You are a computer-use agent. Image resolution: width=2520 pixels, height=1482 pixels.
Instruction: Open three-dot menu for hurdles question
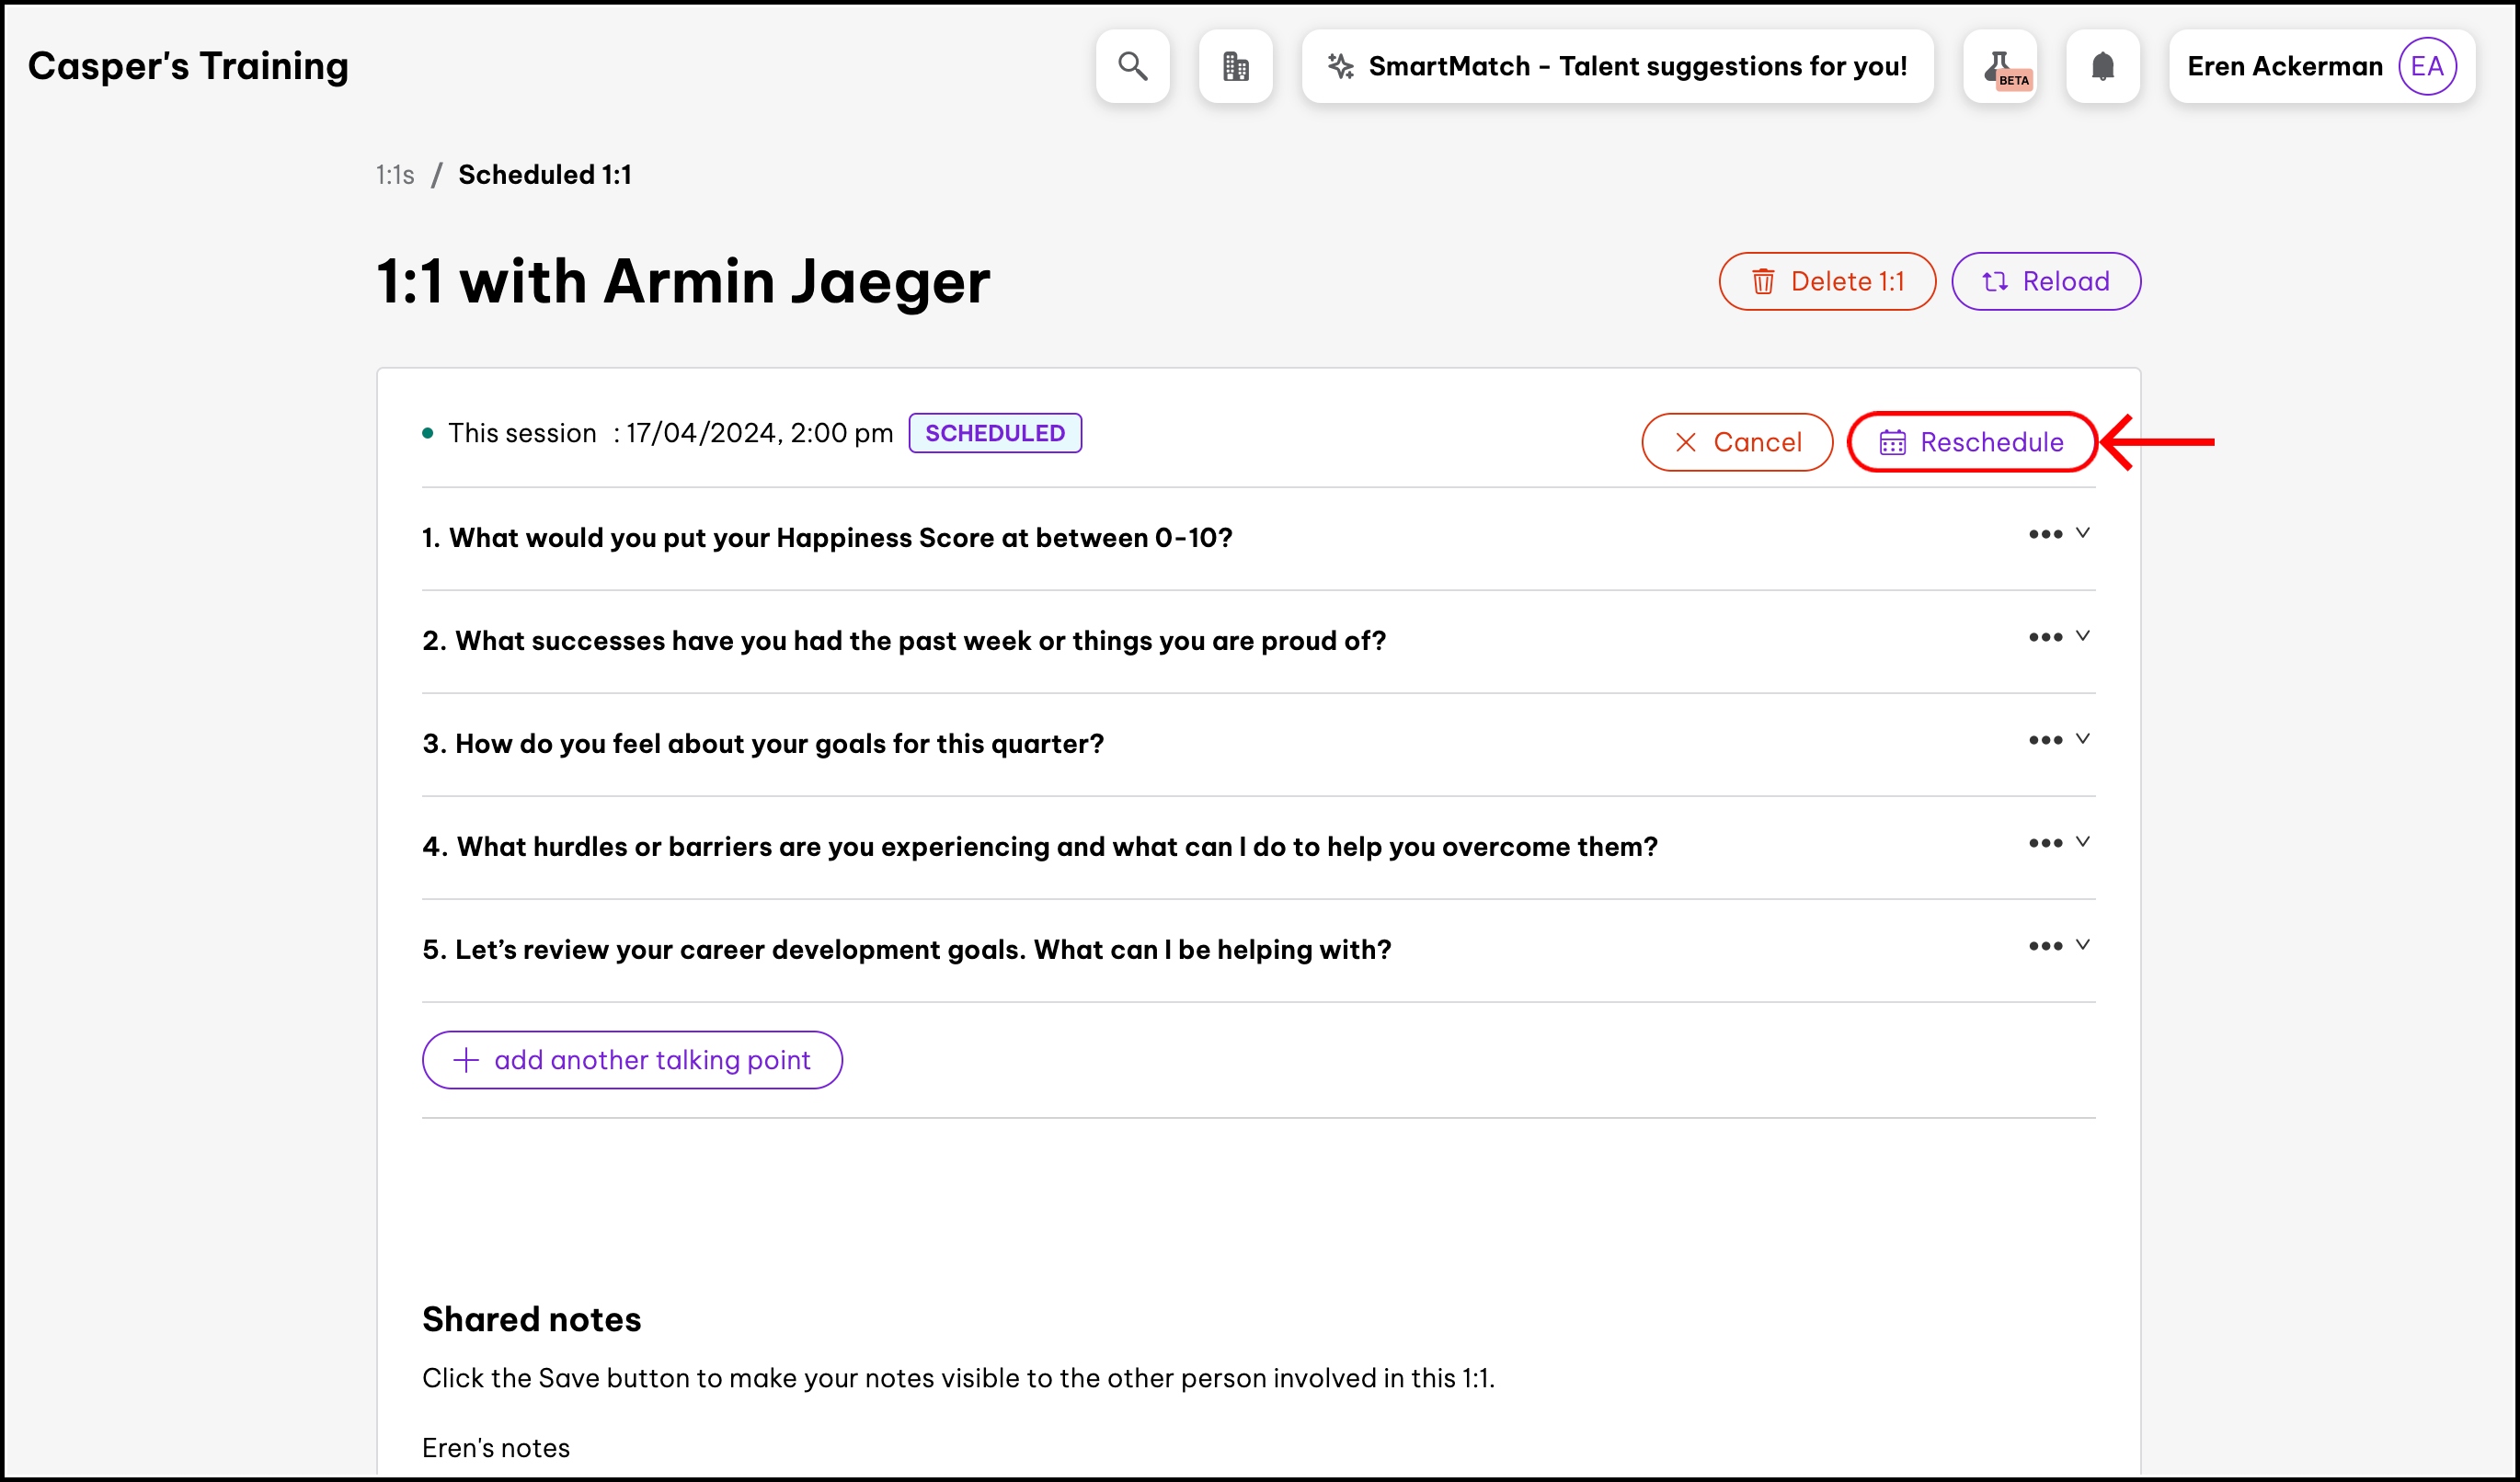[x=2045, y=843]
